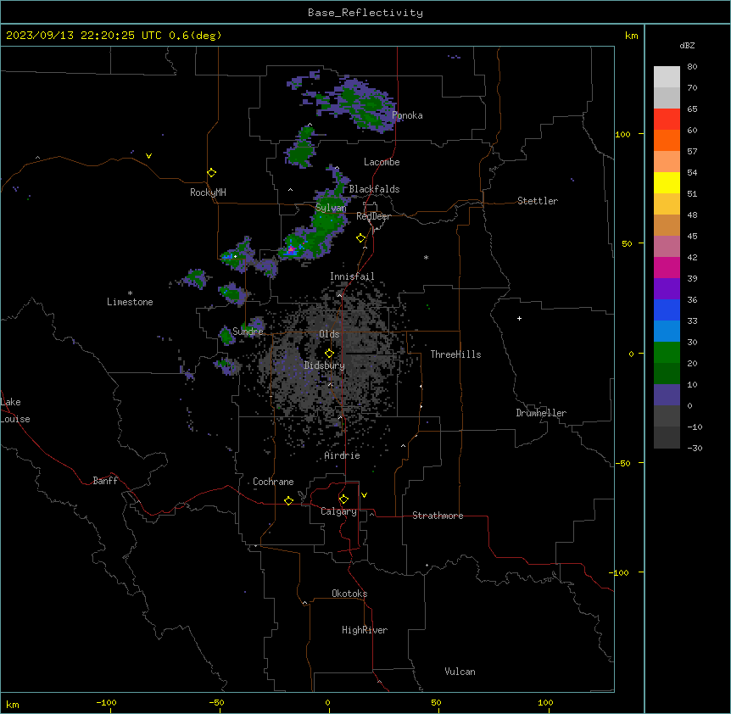Click the Drumheller town label

[541, 413]
